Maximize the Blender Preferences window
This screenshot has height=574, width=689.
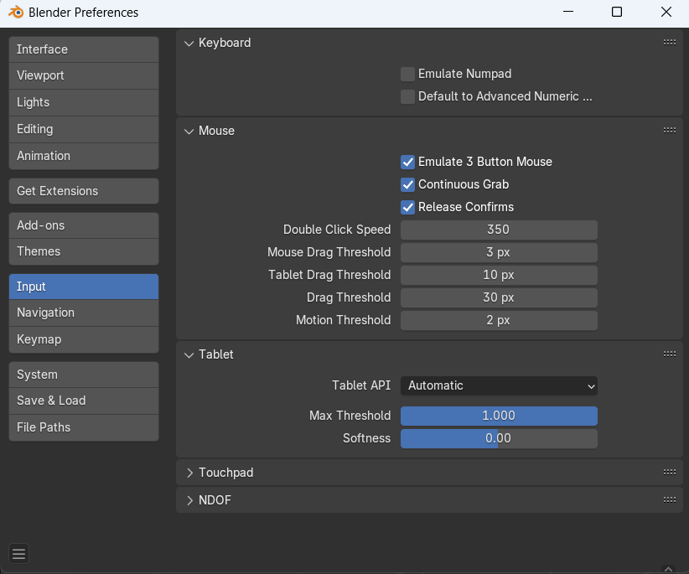617,12
